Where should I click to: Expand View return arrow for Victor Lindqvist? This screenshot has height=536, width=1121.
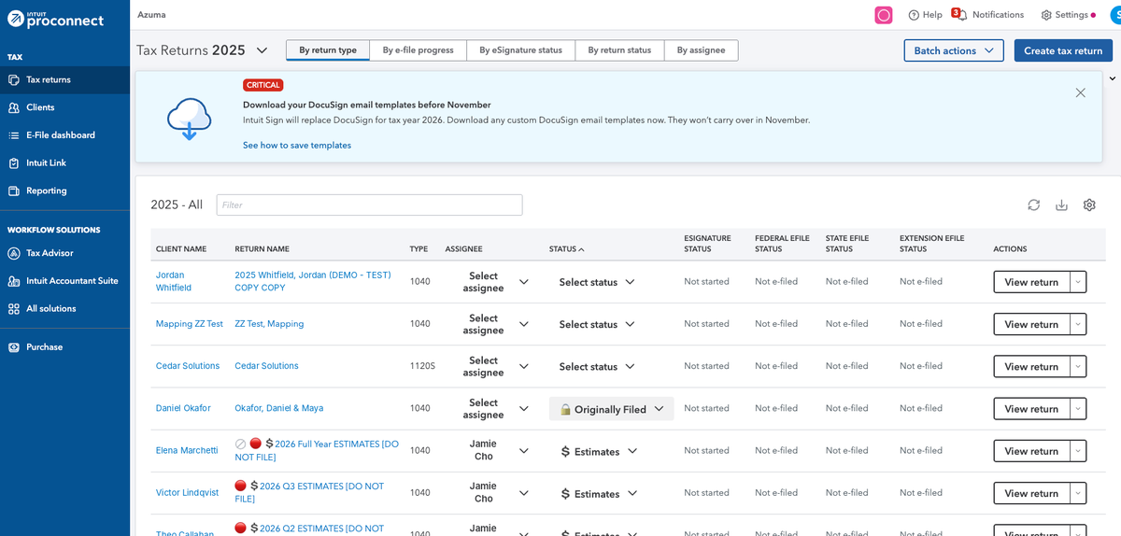pos(1078,493)
